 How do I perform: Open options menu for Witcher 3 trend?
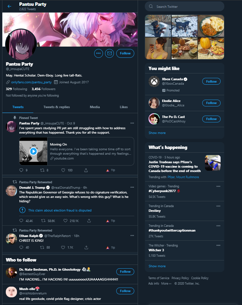point(218,245)
